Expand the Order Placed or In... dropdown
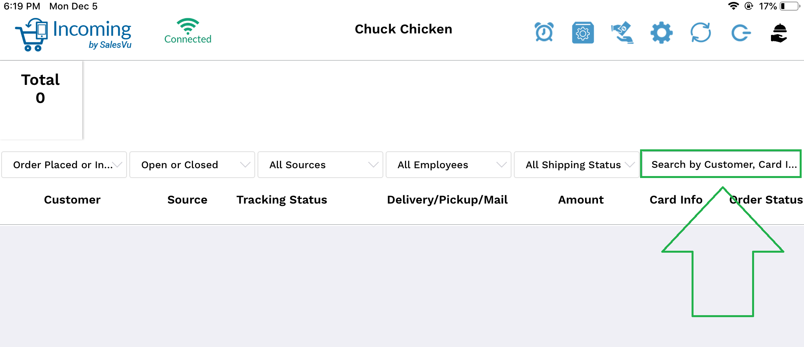This screenshot has height=347, width=804. 64,165
